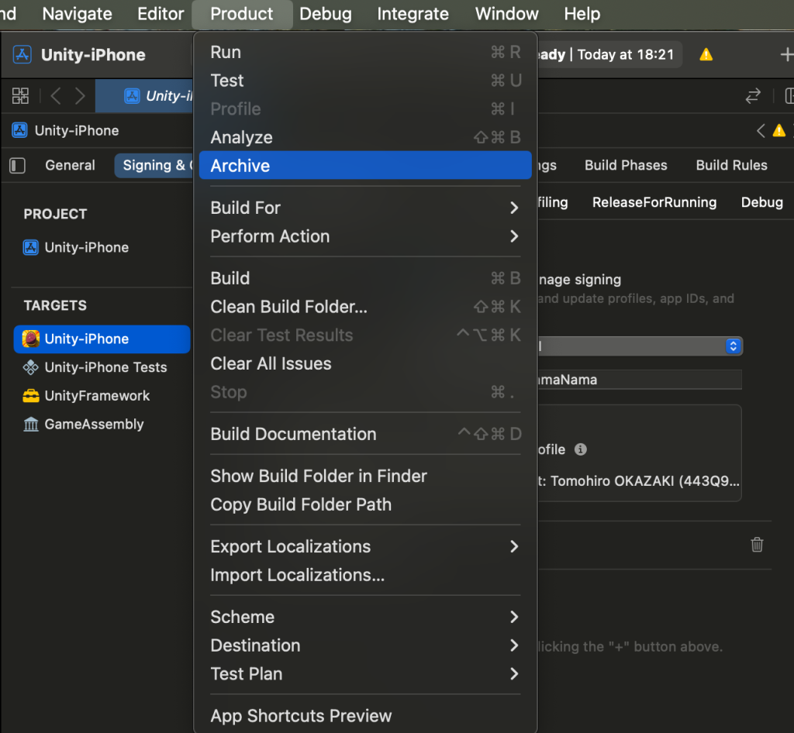
Task: Go forward with the right chevron
Action: 80,95
